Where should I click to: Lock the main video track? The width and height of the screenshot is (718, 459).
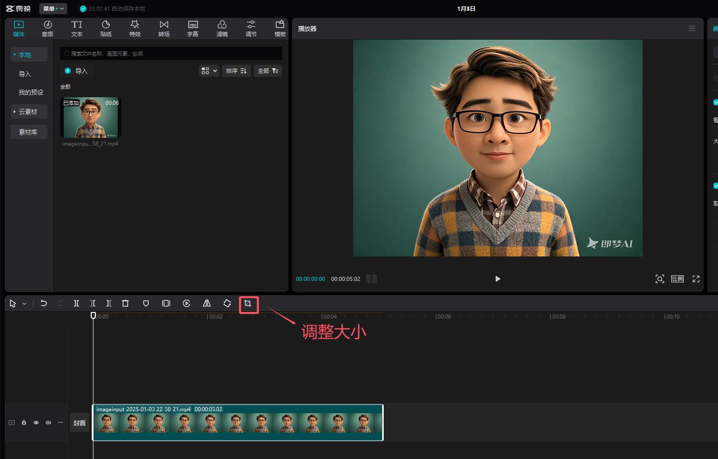coord(24,423)
